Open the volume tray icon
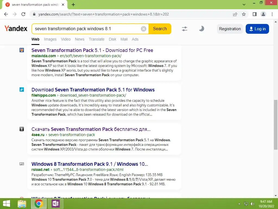278x209 pixels. tap(252, 204)
